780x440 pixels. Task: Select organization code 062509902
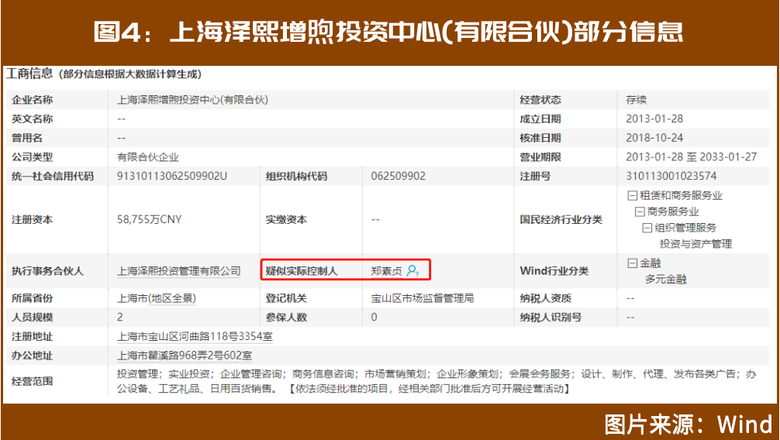click(x=399, y=176)
